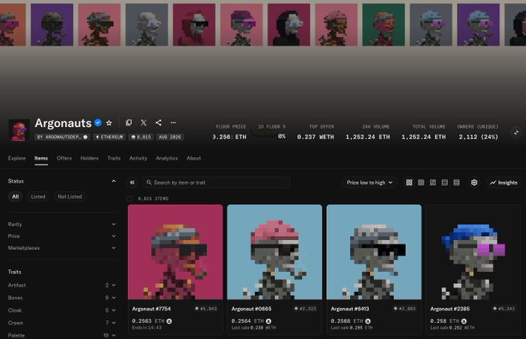
Task: Expand the Marketplaces filter section
Action: coord(62,248)
